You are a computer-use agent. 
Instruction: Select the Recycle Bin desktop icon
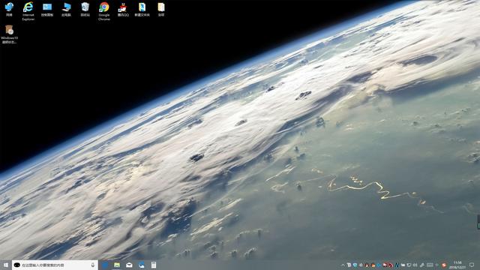click(85, 9)
